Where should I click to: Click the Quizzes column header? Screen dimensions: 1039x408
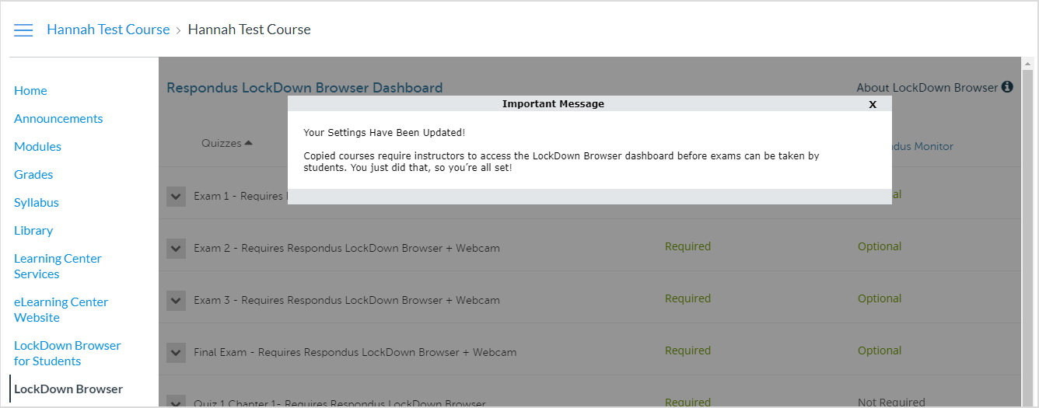point(222,143)
